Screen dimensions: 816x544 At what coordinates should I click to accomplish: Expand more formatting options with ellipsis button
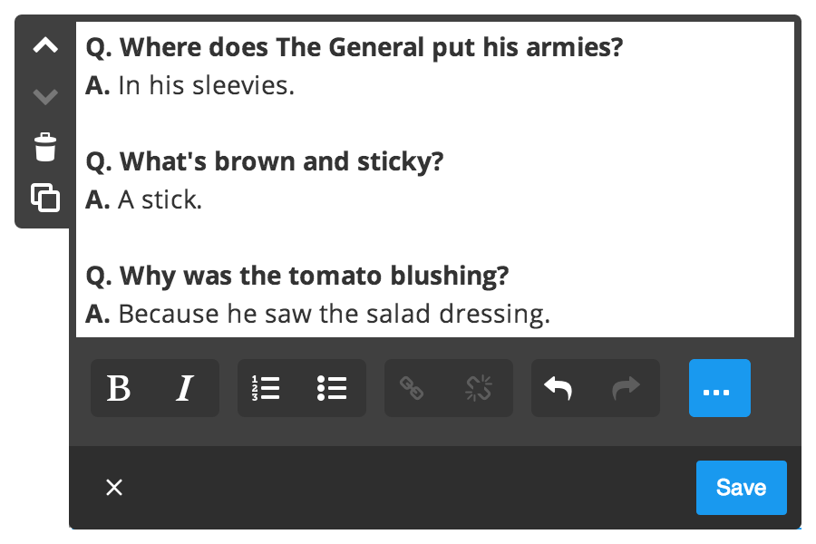(720, 388)
